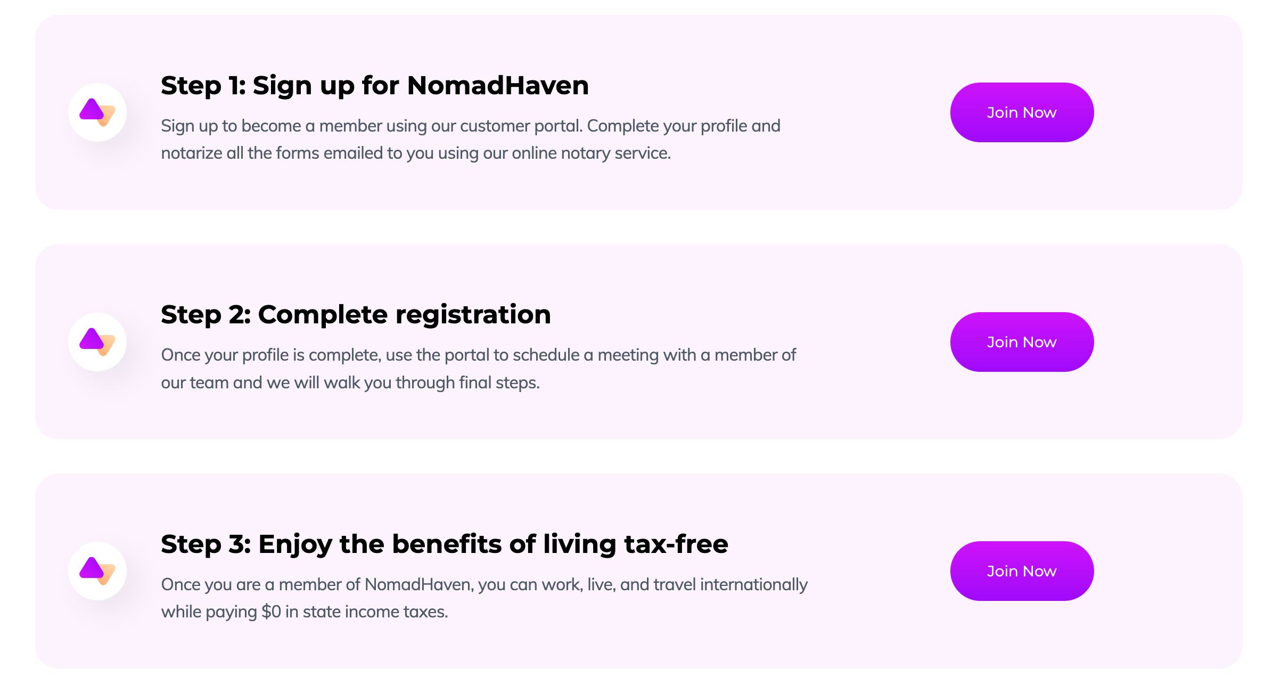Click Join Now beside Complete registration
The image size is (1281, 684).
click(x=1022, y=342)
